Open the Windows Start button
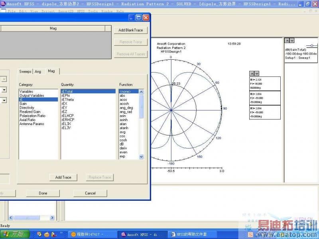Screen dimensions: 319x239 point(15,234)
